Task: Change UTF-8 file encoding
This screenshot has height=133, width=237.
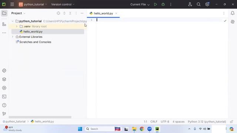Action: point(165,122)
